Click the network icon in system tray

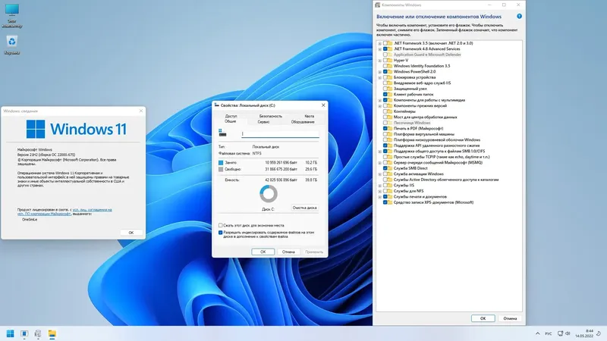(x=560, y=333)
